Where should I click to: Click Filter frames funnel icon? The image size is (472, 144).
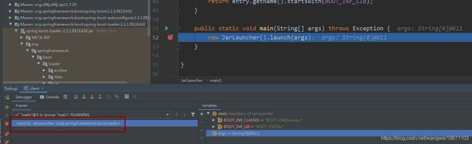[x=193, y=115]
